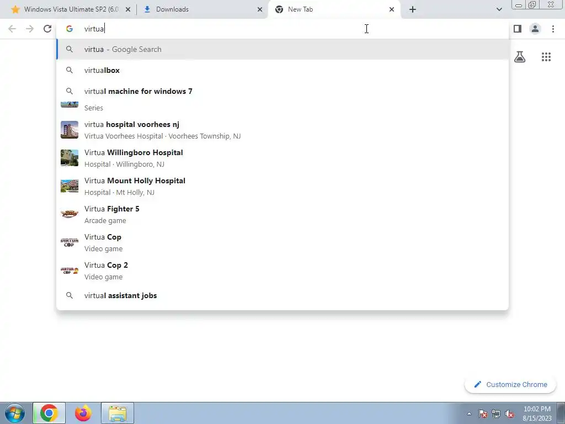Select the 'Series' suggestion row
Image resolution: width=565 pixels, height=424 pixels.
(x=282, y=108)
